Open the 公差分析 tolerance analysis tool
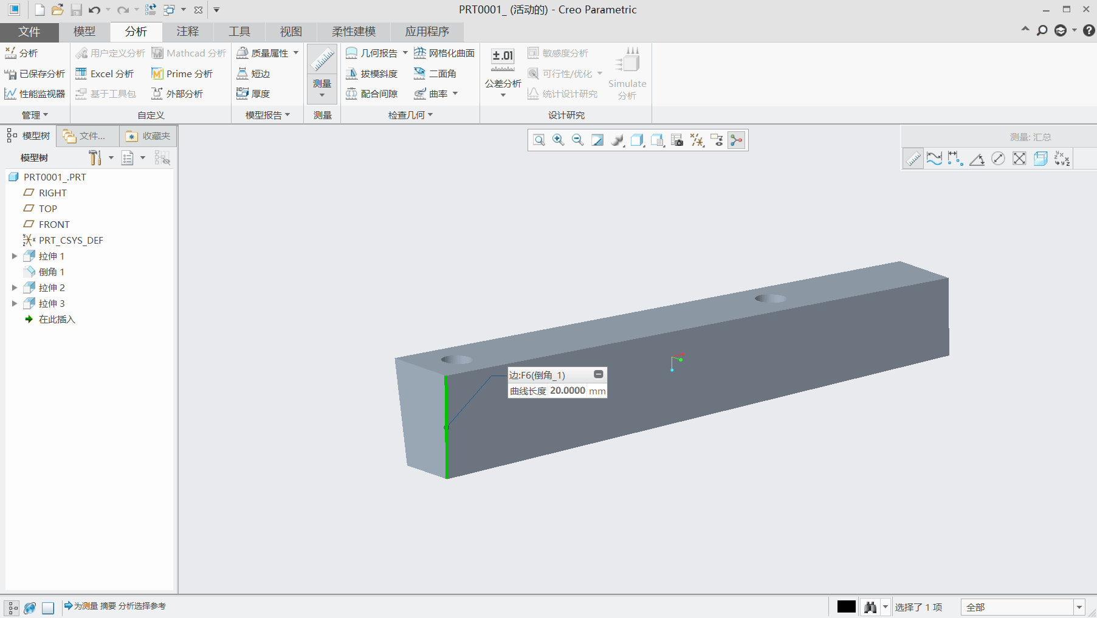 point(503,72)
